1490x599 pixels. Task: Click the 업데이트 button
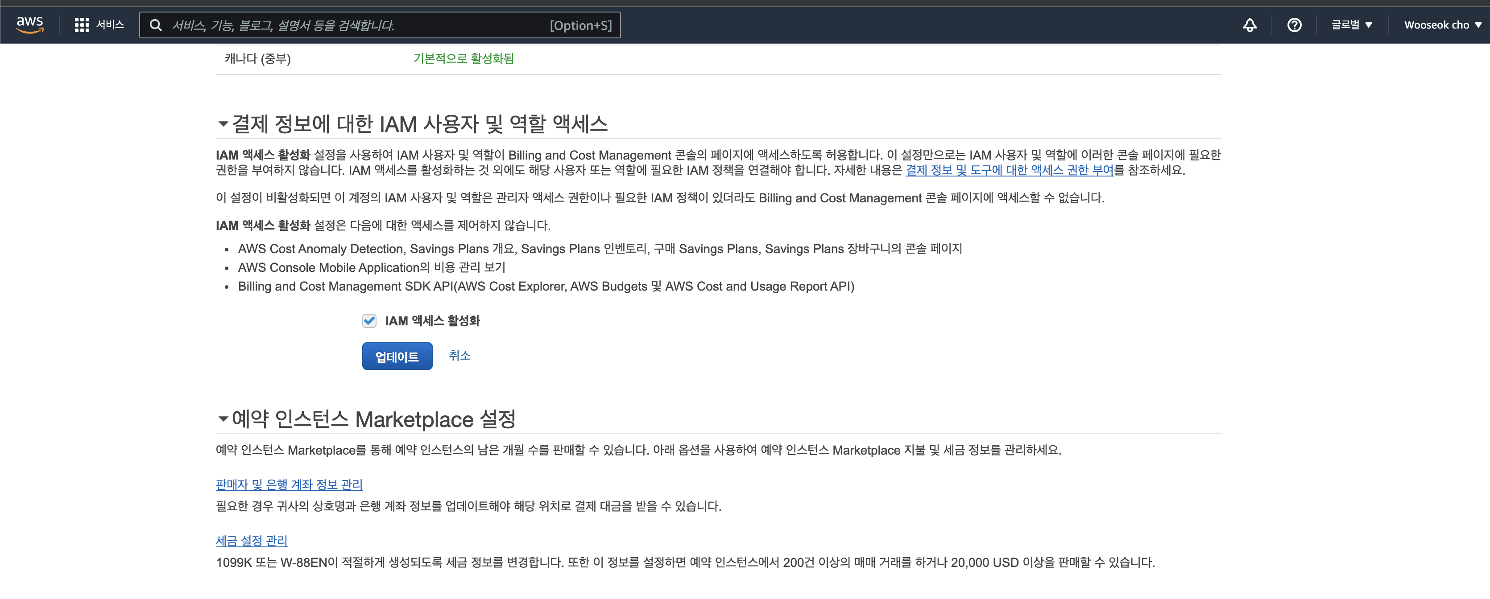coord(397,357)
